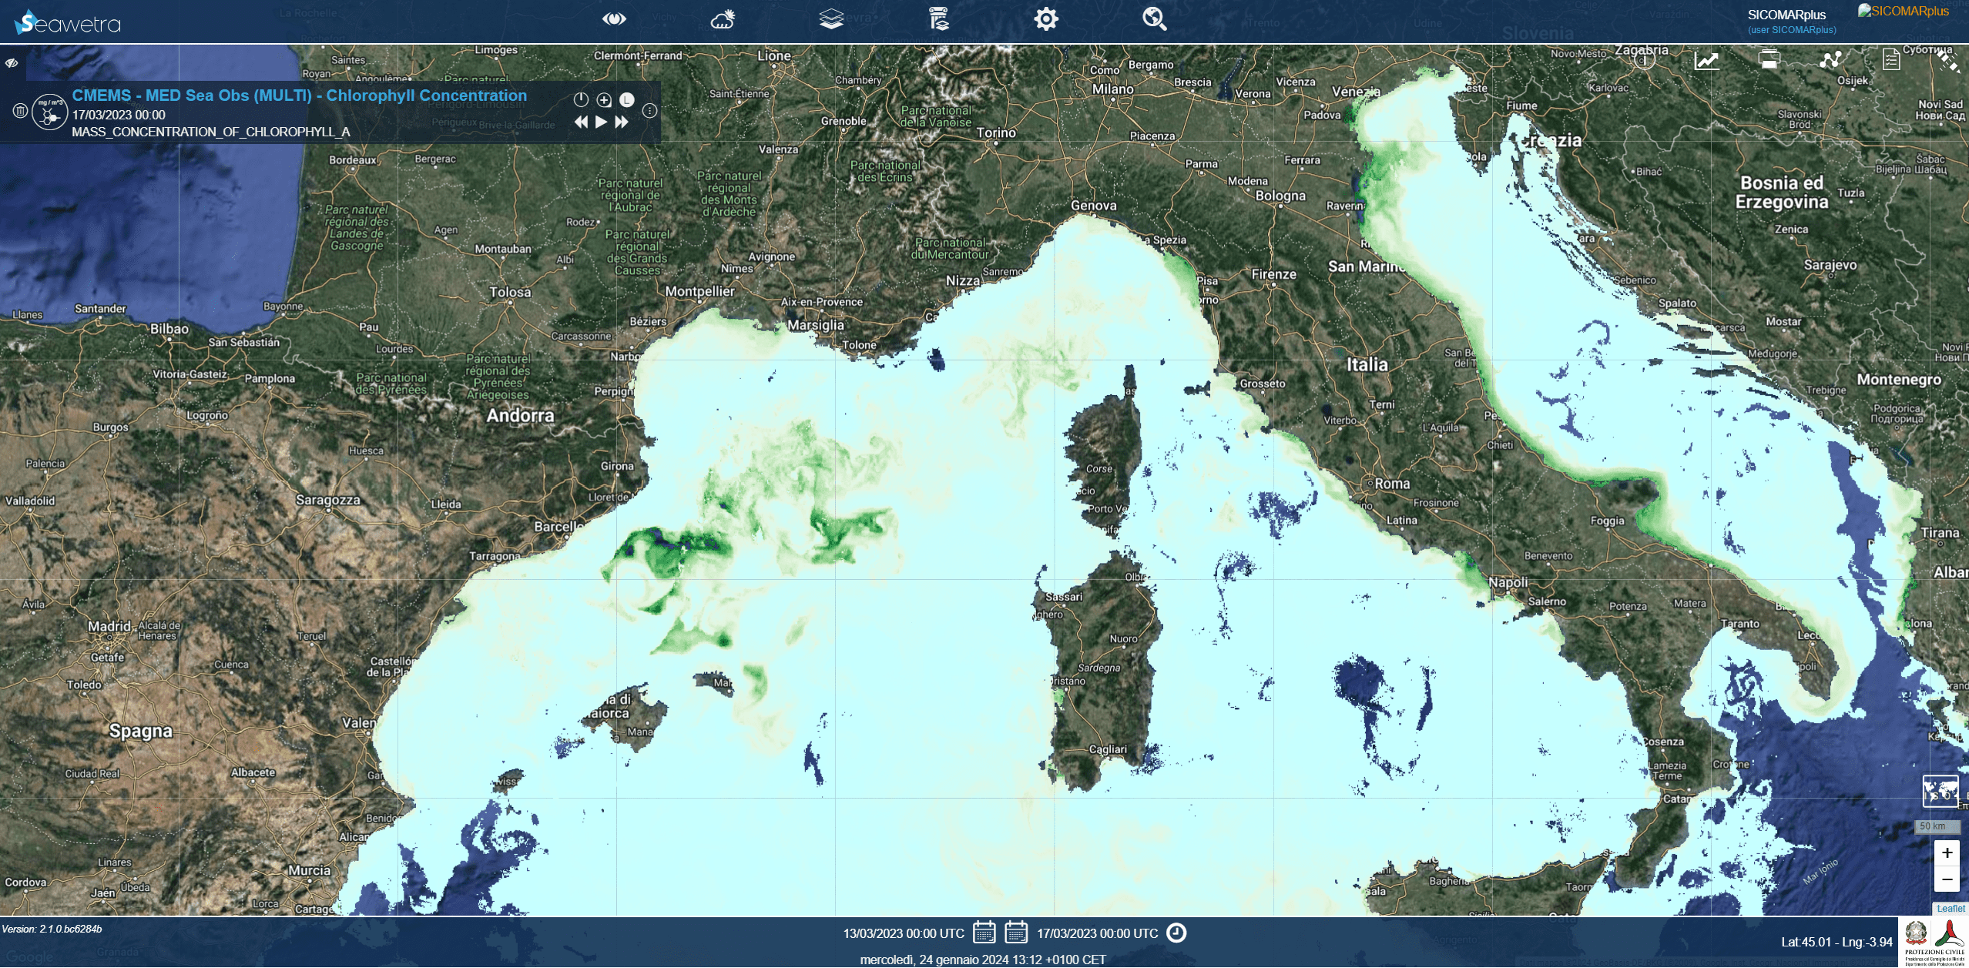
Task: Open the start date calendar picker
Action: pyautogui.click(x=984, y=932)
